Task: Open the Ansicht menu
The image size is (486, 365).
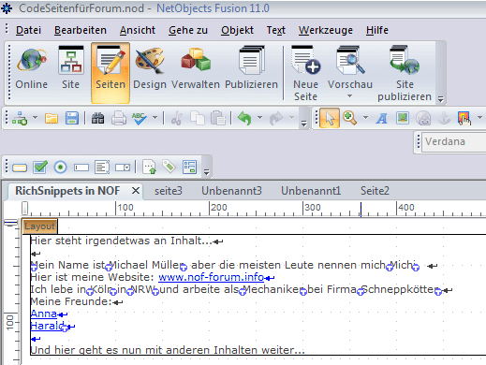Action: click(x=138, y=30)
